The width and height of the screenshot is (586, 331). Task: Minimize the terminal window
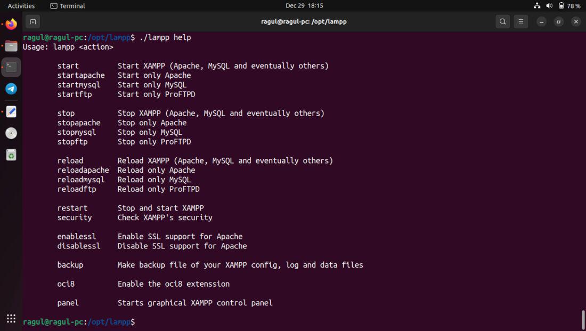pos(541,22)
